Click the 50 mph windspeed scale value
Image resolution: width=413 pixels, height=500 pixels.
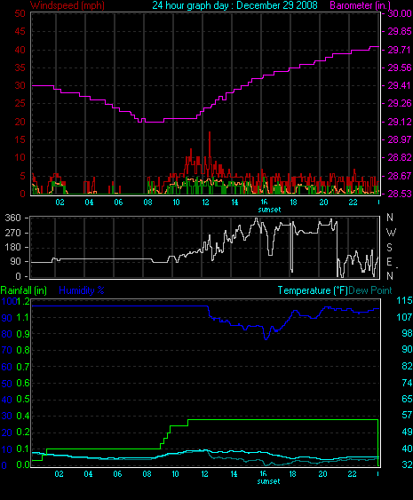tap(20, 13)
